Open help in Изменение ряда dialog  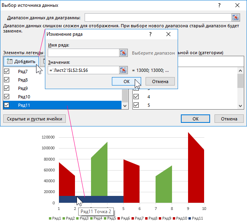[x=150, y=35]
